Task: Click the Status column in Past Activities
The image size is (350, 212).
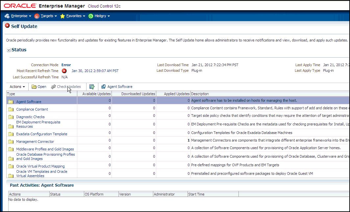Action: [x=67, y=194]
